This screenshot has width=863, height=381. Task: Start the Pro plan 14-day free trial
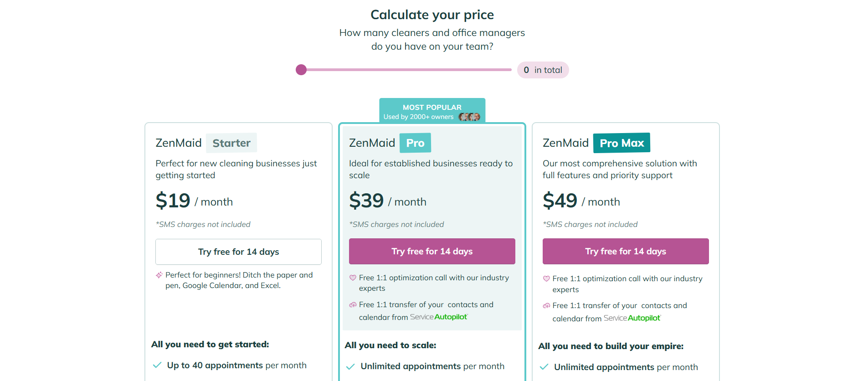pyautogui.click(x=431, y=251)
